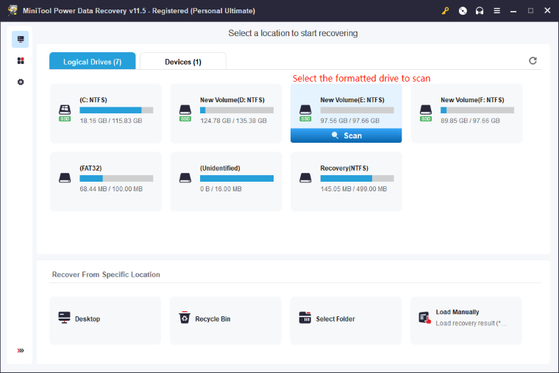Recover from the Recycle Bin
This screenshot has width=559, height=373.
[226, 319]
